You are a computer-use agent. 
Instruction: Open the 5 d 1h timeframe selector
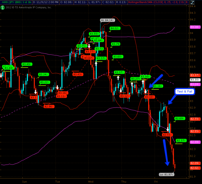26,2
